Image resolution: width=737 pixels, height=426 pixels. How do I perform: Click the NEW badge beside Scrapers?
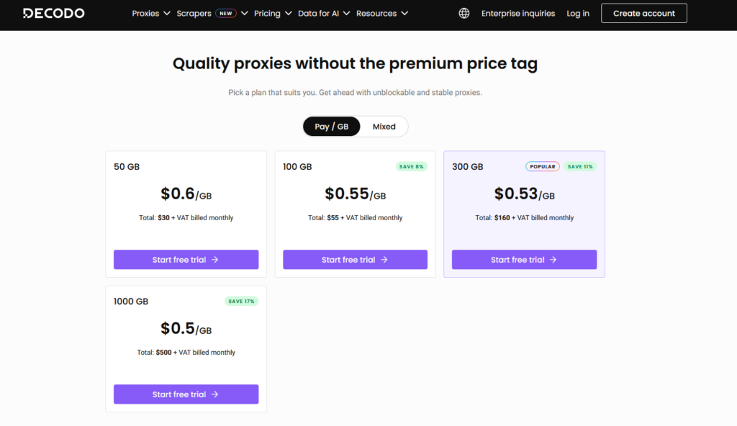[226, 13]
